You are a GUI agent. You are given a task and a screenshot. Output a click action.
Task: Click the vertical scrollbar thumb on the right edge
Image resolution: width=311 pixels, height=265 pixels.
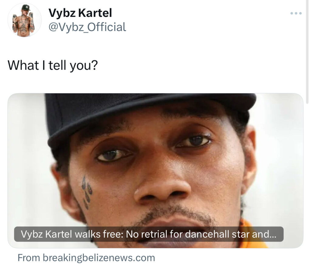(307, 52)
